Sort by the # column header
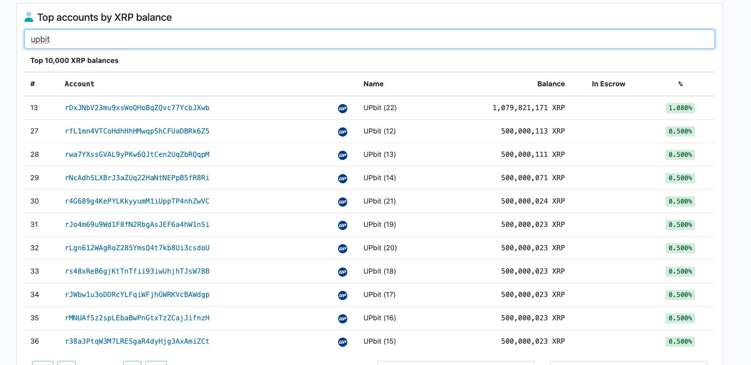The width and height of the screenshot is (751, 365). (33, 84)
